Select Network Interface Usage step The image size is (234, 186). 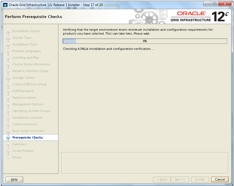pos(30,71)
